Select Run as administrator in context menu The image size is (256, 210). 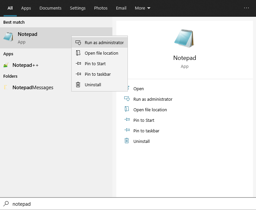tap(104, 43)
